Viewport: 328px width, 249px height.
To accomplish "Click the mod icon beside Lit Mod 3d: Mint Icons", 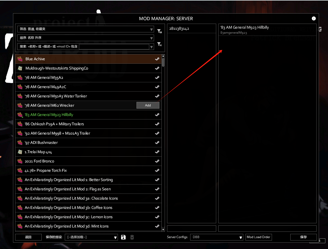I will tap(20, 226).
